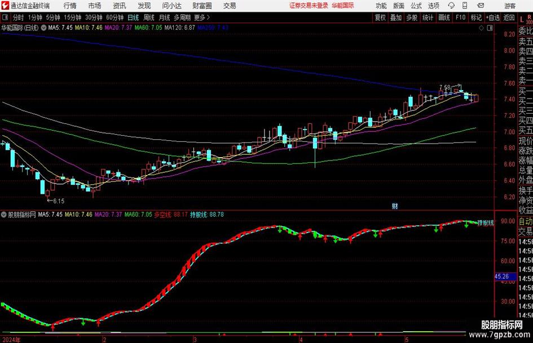Switch to the 30分钟 period tab
This screenshot has width=533, height=343.
(94, 17)
